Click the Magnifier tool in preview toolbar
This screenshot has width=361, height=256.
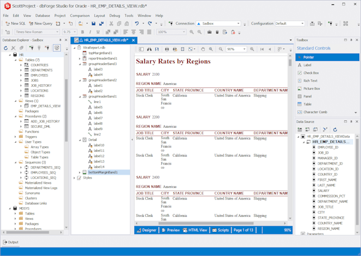[x=211, y=49]
